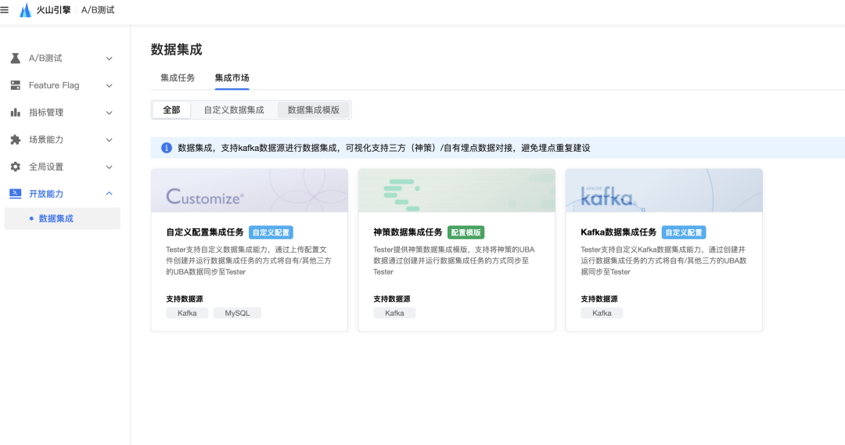Open the Kafka数据集成任务 card
Screen dimensions: 845x445
(x=664, y=250)
